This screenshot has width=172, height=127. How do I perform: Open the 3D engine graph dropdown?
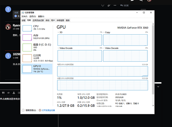[x=58, y=33]
